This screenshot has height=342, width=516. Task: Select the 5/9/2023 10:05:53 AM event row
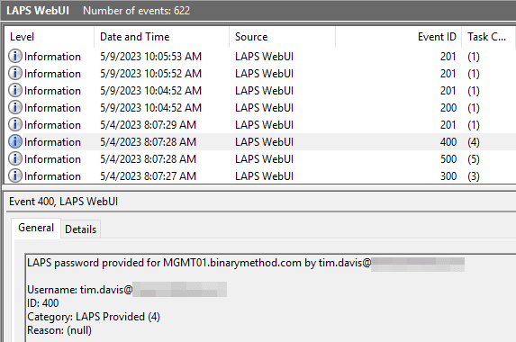click(260, 56)
